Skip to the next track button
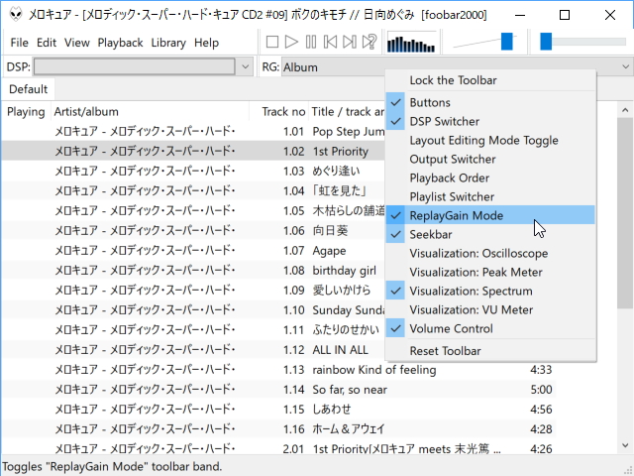Viewport: 634px width, 476px height. tap(350, 42)
